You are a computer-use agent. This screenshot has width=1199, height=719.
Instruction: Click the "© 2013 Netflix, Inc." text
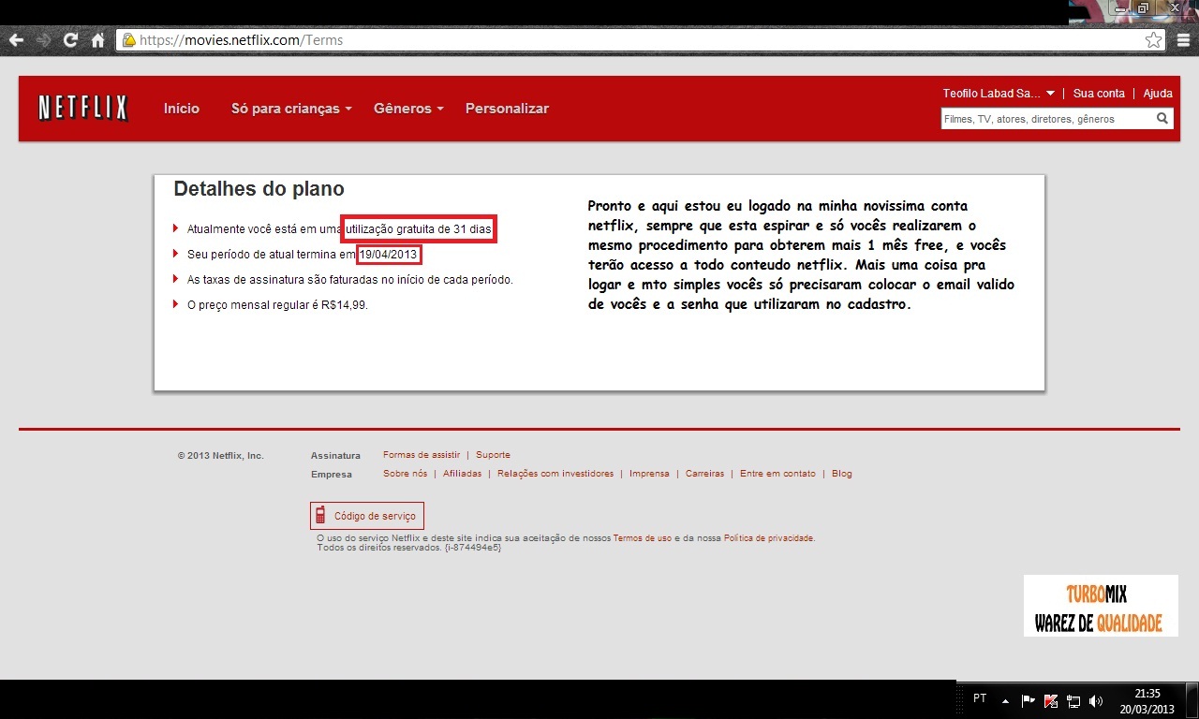coord(221,456)
